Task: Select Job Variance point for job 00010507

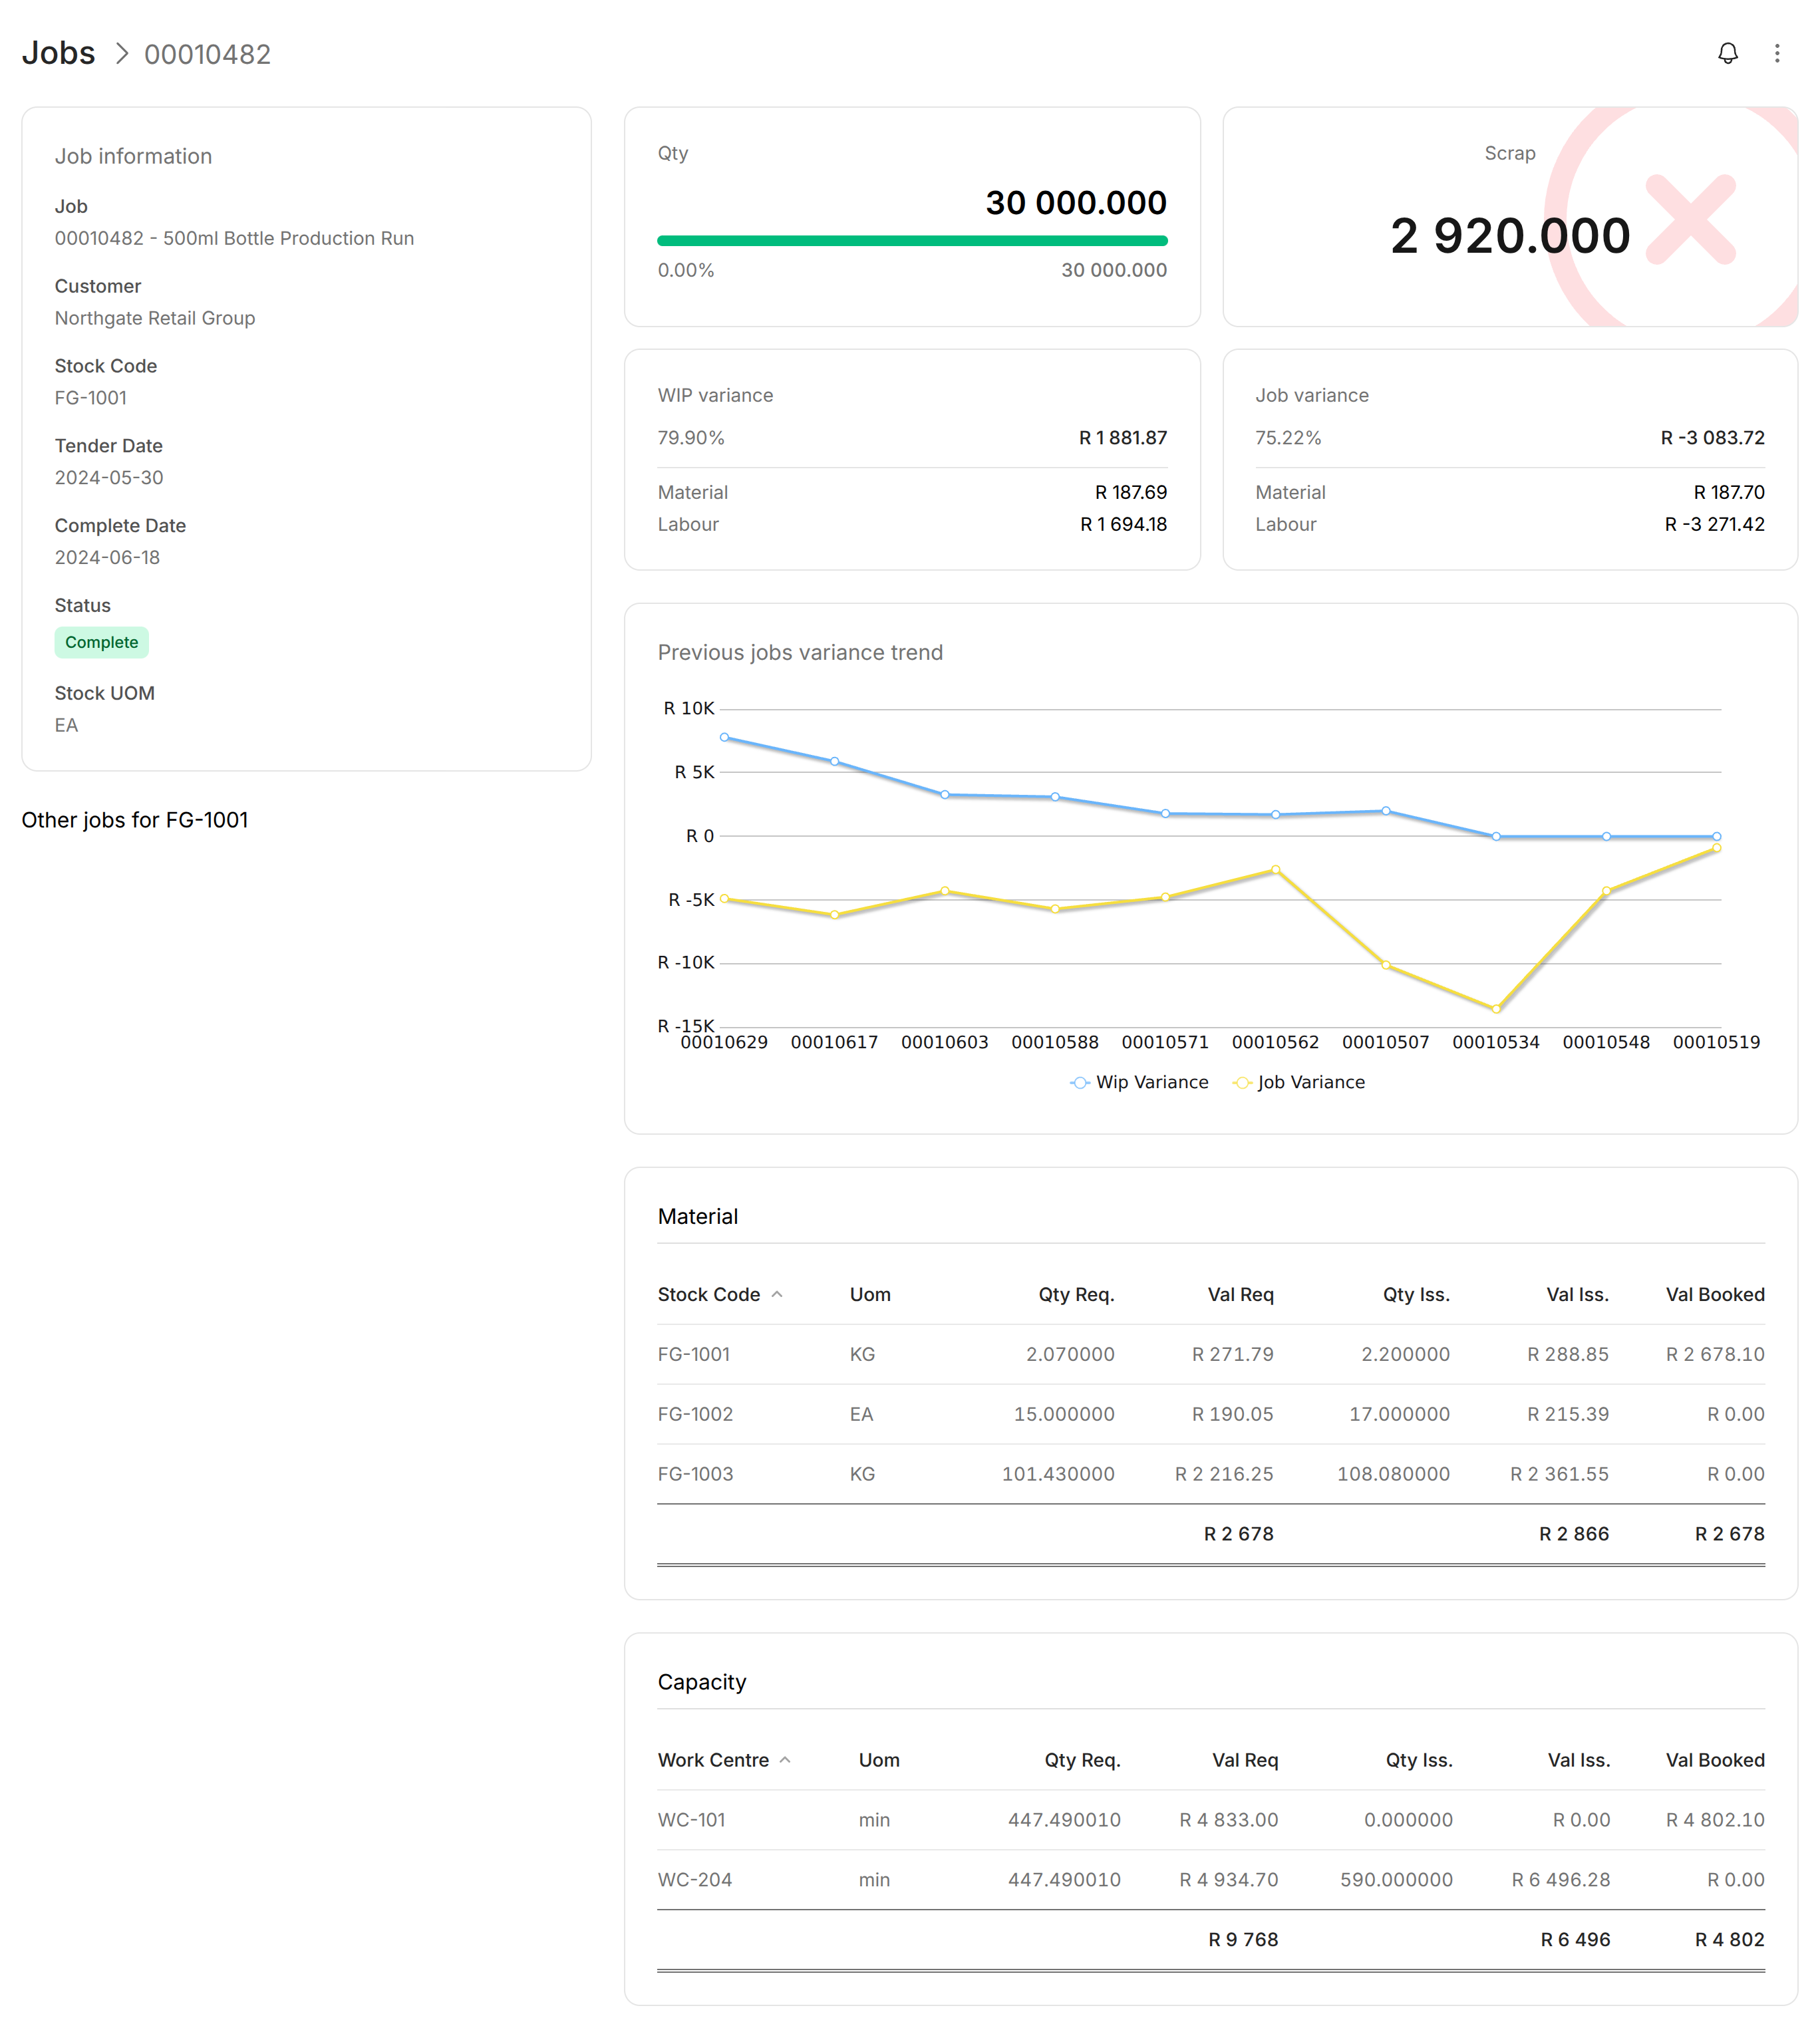Action: (x=1386, y=965)
